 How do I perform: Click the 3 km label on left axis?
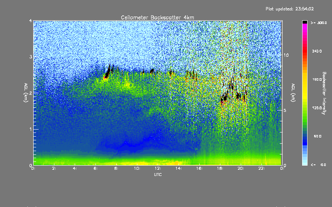pos(31,57)
